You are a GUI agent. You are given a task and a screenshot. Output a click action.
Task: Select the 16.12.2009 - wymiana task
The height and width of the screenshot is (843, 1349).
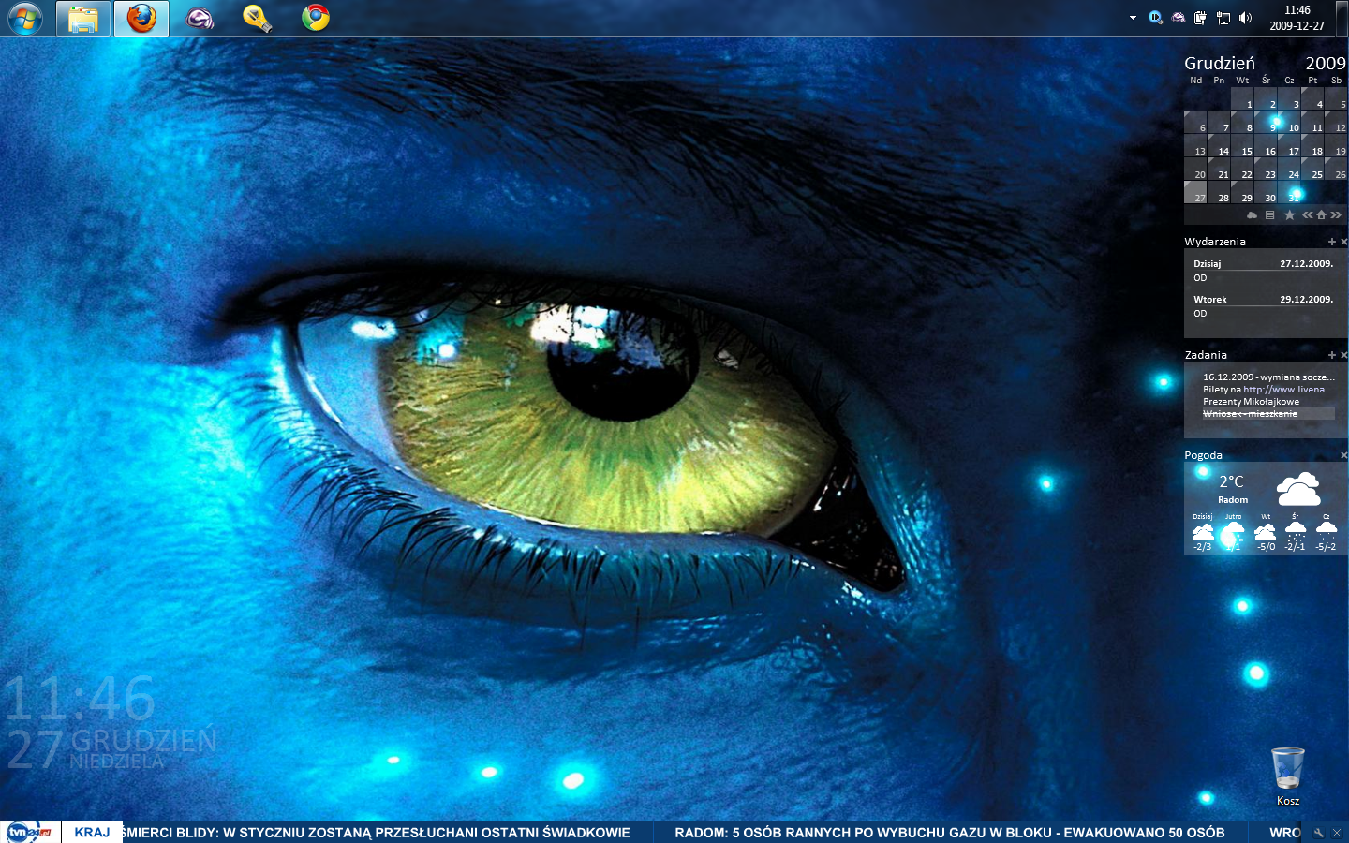[x=1268, y=377]
